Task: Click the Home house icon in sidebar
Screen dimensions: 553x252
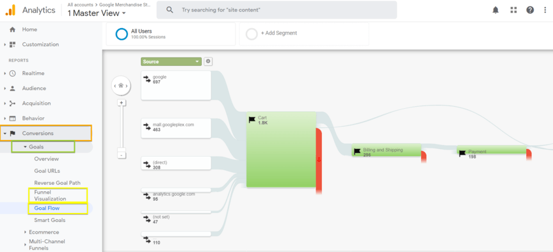Action: click(x=13, y=29)
